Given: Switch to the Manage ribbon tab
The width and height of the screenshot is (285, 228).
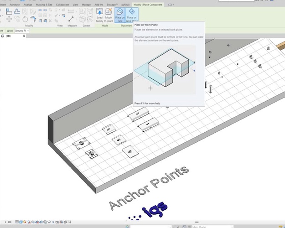Looking at the screenshot, I should coord(86,5).
